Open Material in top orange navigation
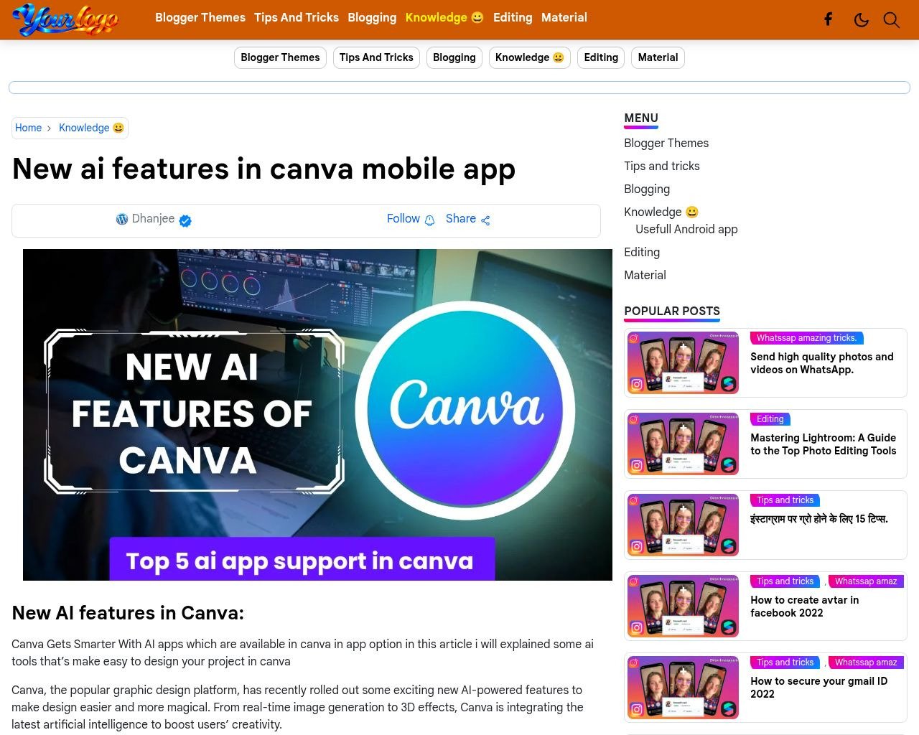Image resolution: width=919 pixels, height=735 pixels. [x=564, y=17]
